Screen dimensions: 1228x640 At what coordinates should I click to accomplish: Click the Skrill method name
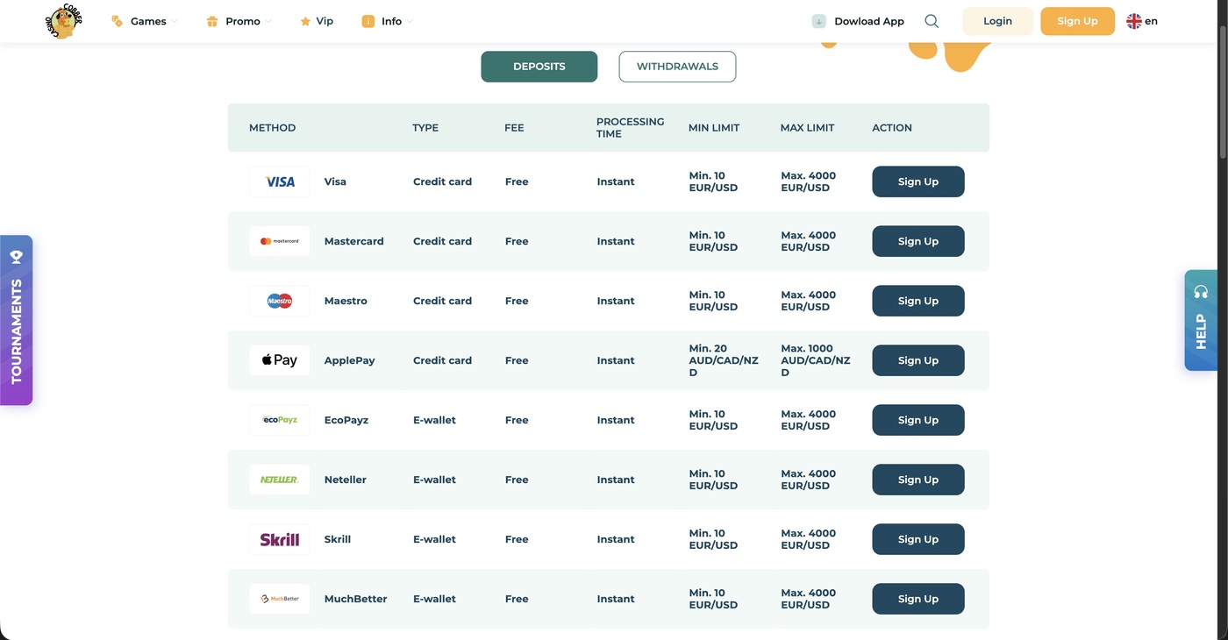tap(338, 539)
